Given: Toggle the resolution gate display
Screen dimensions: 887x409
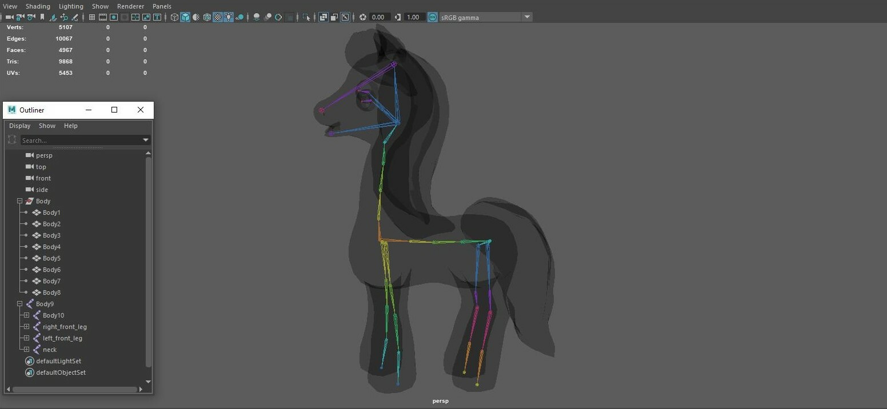Looking at the screenshot, I should [x=115, y=17].
